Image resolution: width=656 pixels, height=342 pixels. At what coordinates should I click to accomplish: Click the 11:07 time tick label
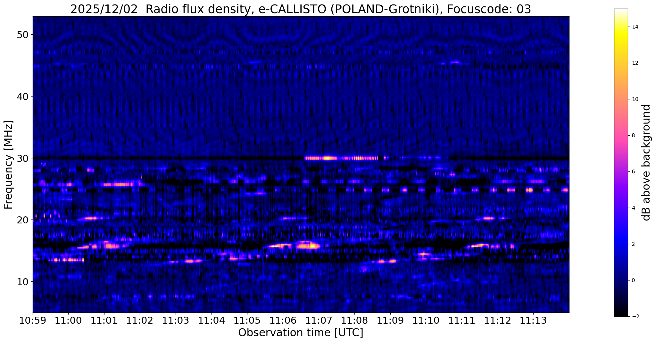[x=319, y=320]
